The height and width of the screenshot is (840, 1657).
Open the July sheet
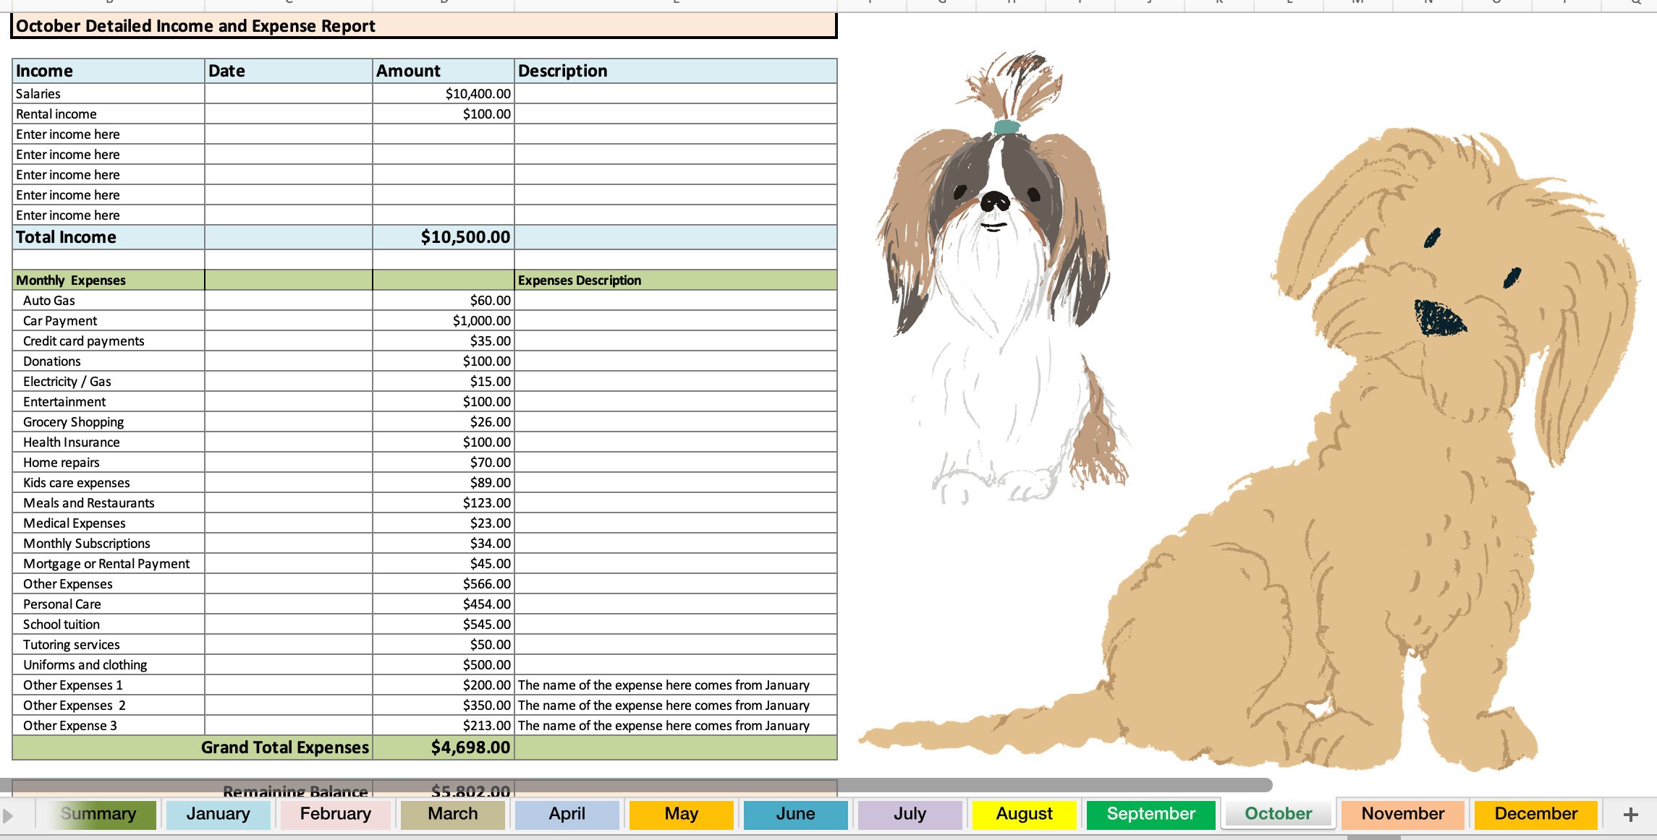click(x=911, y=814)
